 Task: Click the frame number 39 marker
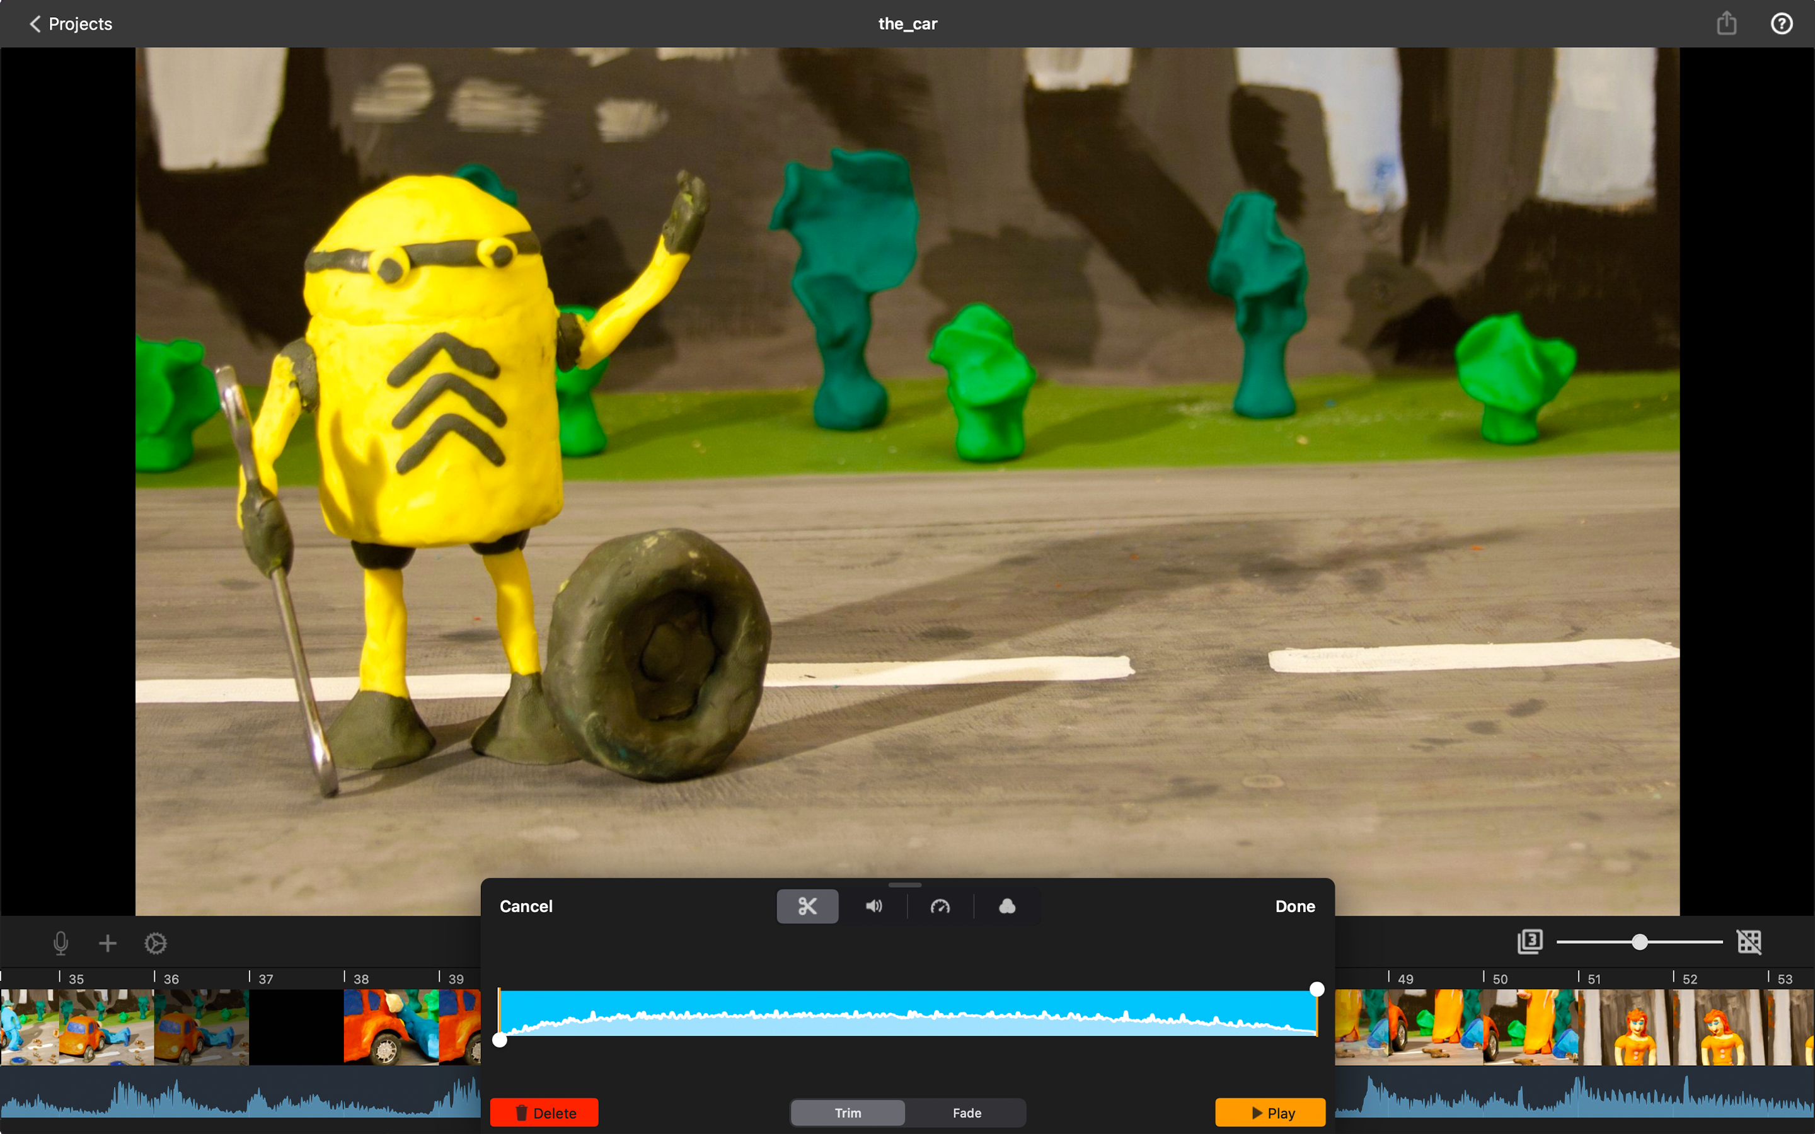pos(456,979)
